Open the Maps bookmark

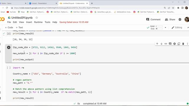coord(21,12)
